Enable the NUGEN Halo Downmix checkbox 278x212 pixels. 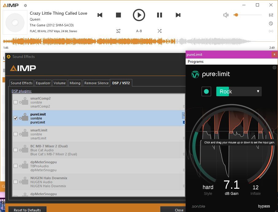click(x=15, y=182)
